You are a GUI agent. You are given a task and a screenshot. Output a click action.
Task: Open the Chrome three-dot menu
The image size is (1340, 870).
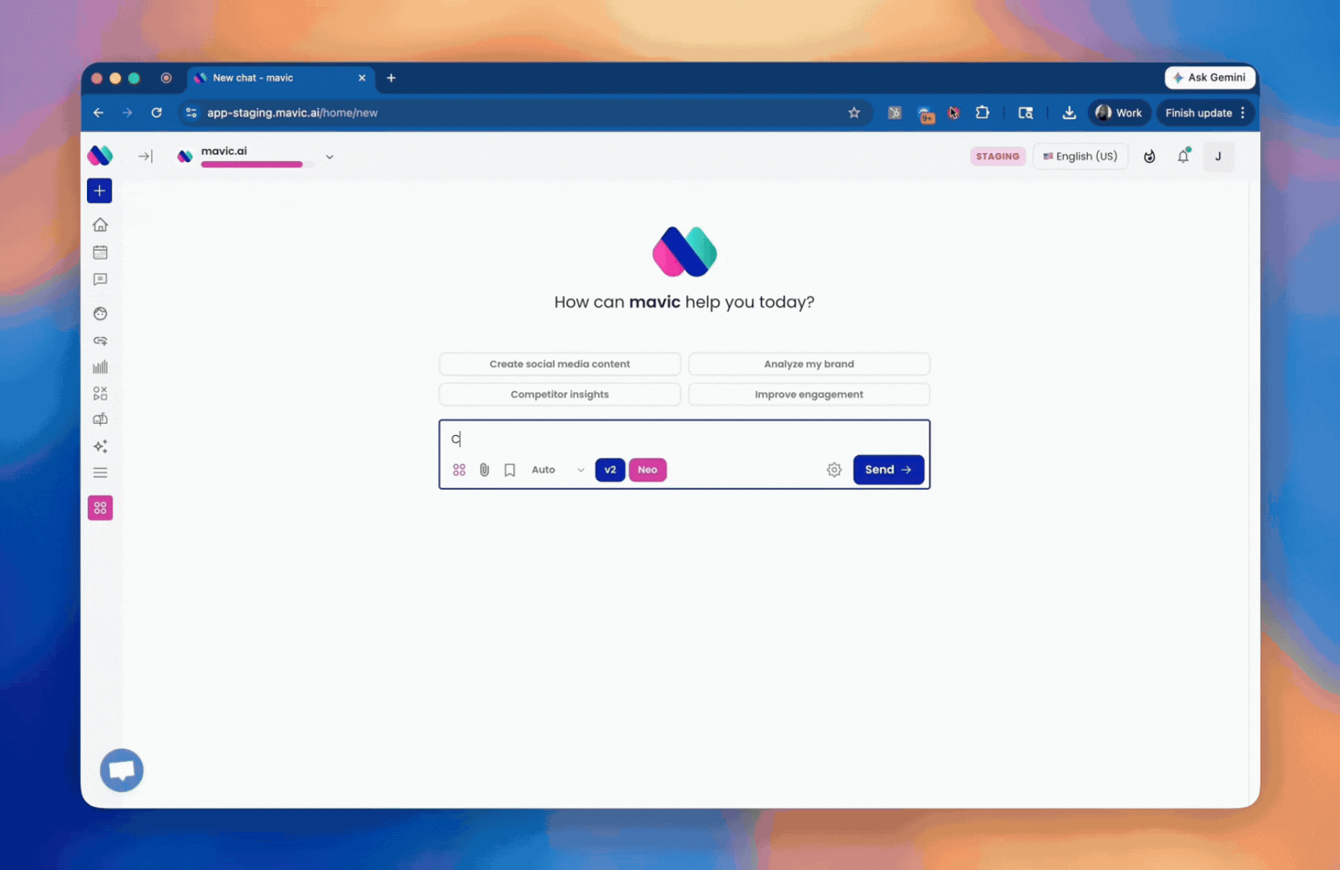pos(1243,113)
